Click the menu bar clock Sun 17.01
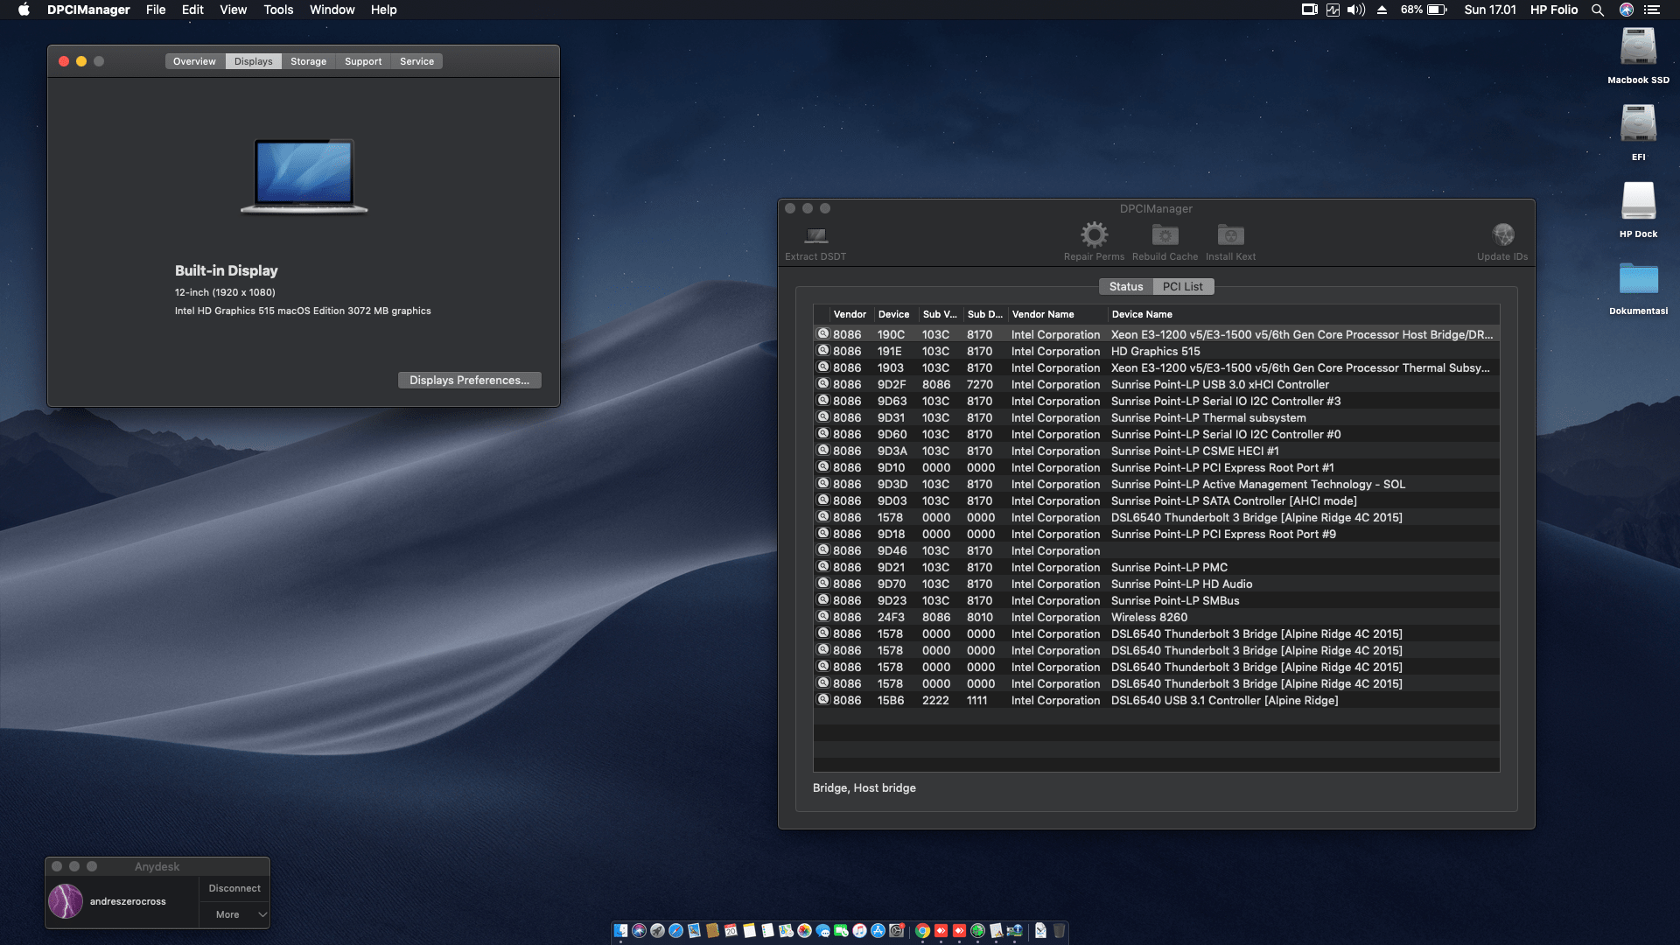 click(1489, 10)
